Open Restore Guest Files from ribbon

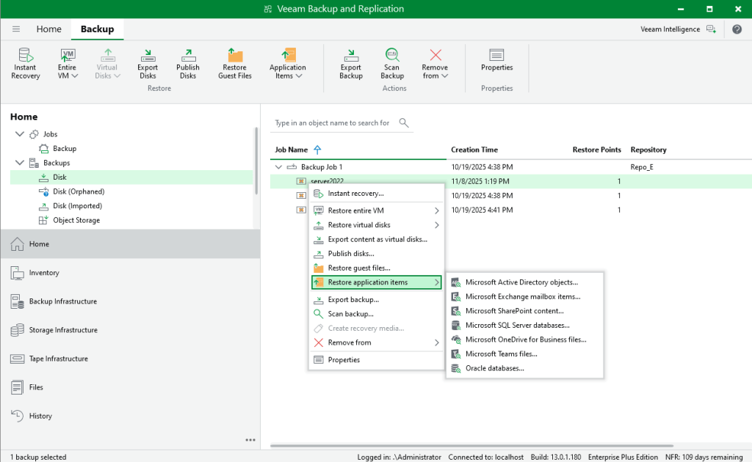tap(235, 64)
